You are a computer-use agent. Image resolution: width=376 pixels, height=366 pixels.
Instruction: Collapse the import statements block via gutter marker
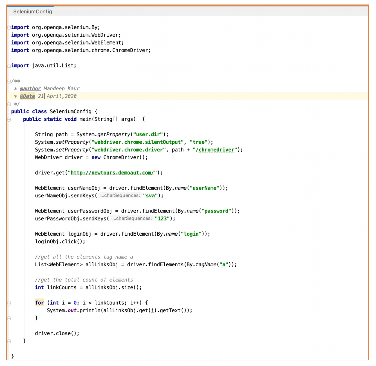pos(9,27)
